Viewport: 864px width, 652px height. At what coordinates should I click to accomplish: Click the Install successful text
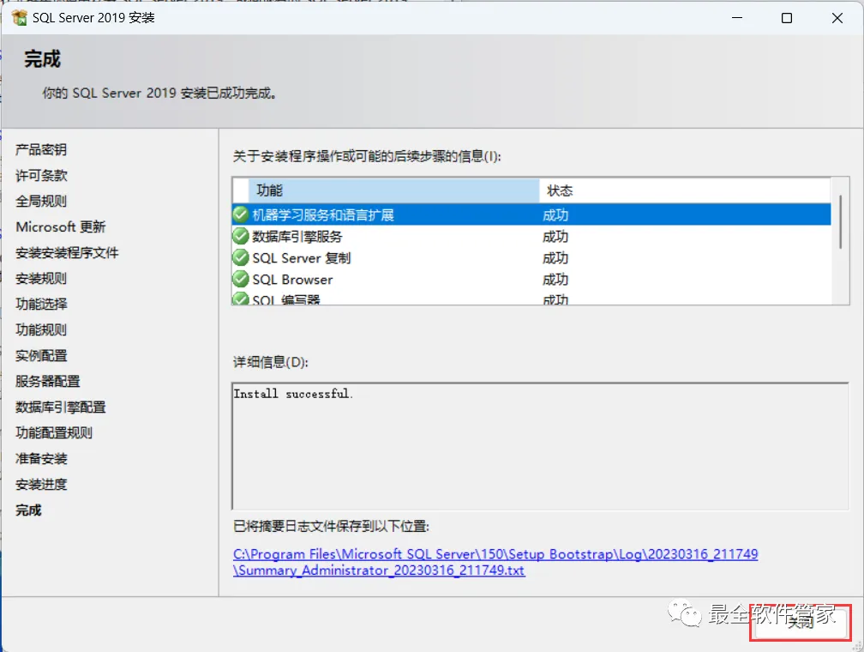pos(293,394)
